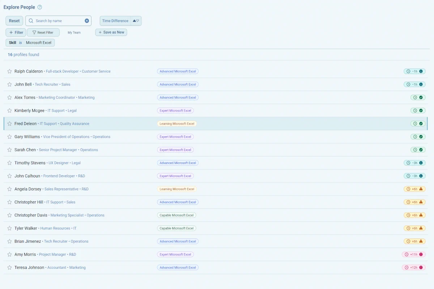Toggle the Time Difference sort direction arrows
Screen dimensions: 434x289
click(136, 21)
